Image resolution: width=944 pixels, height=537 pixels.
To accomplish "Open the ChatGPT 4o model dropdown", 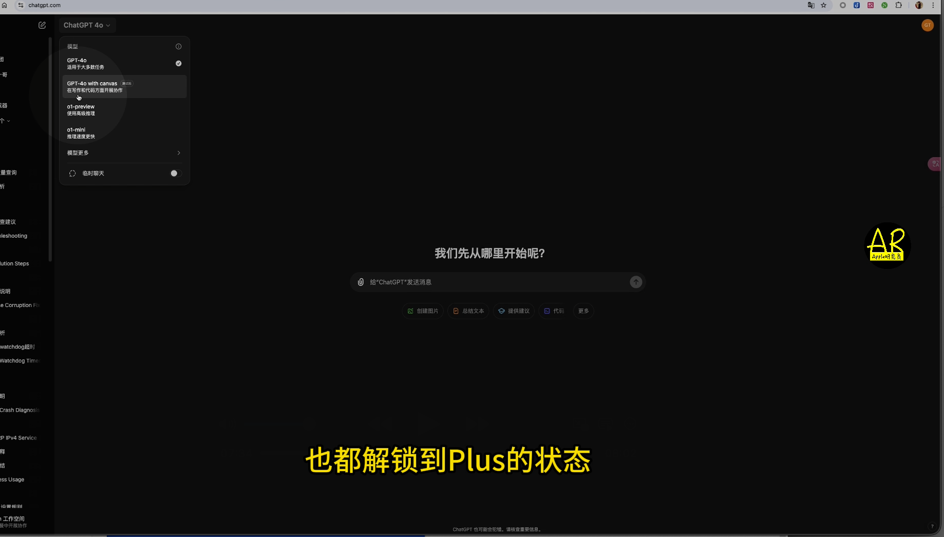I will [87, 25].
